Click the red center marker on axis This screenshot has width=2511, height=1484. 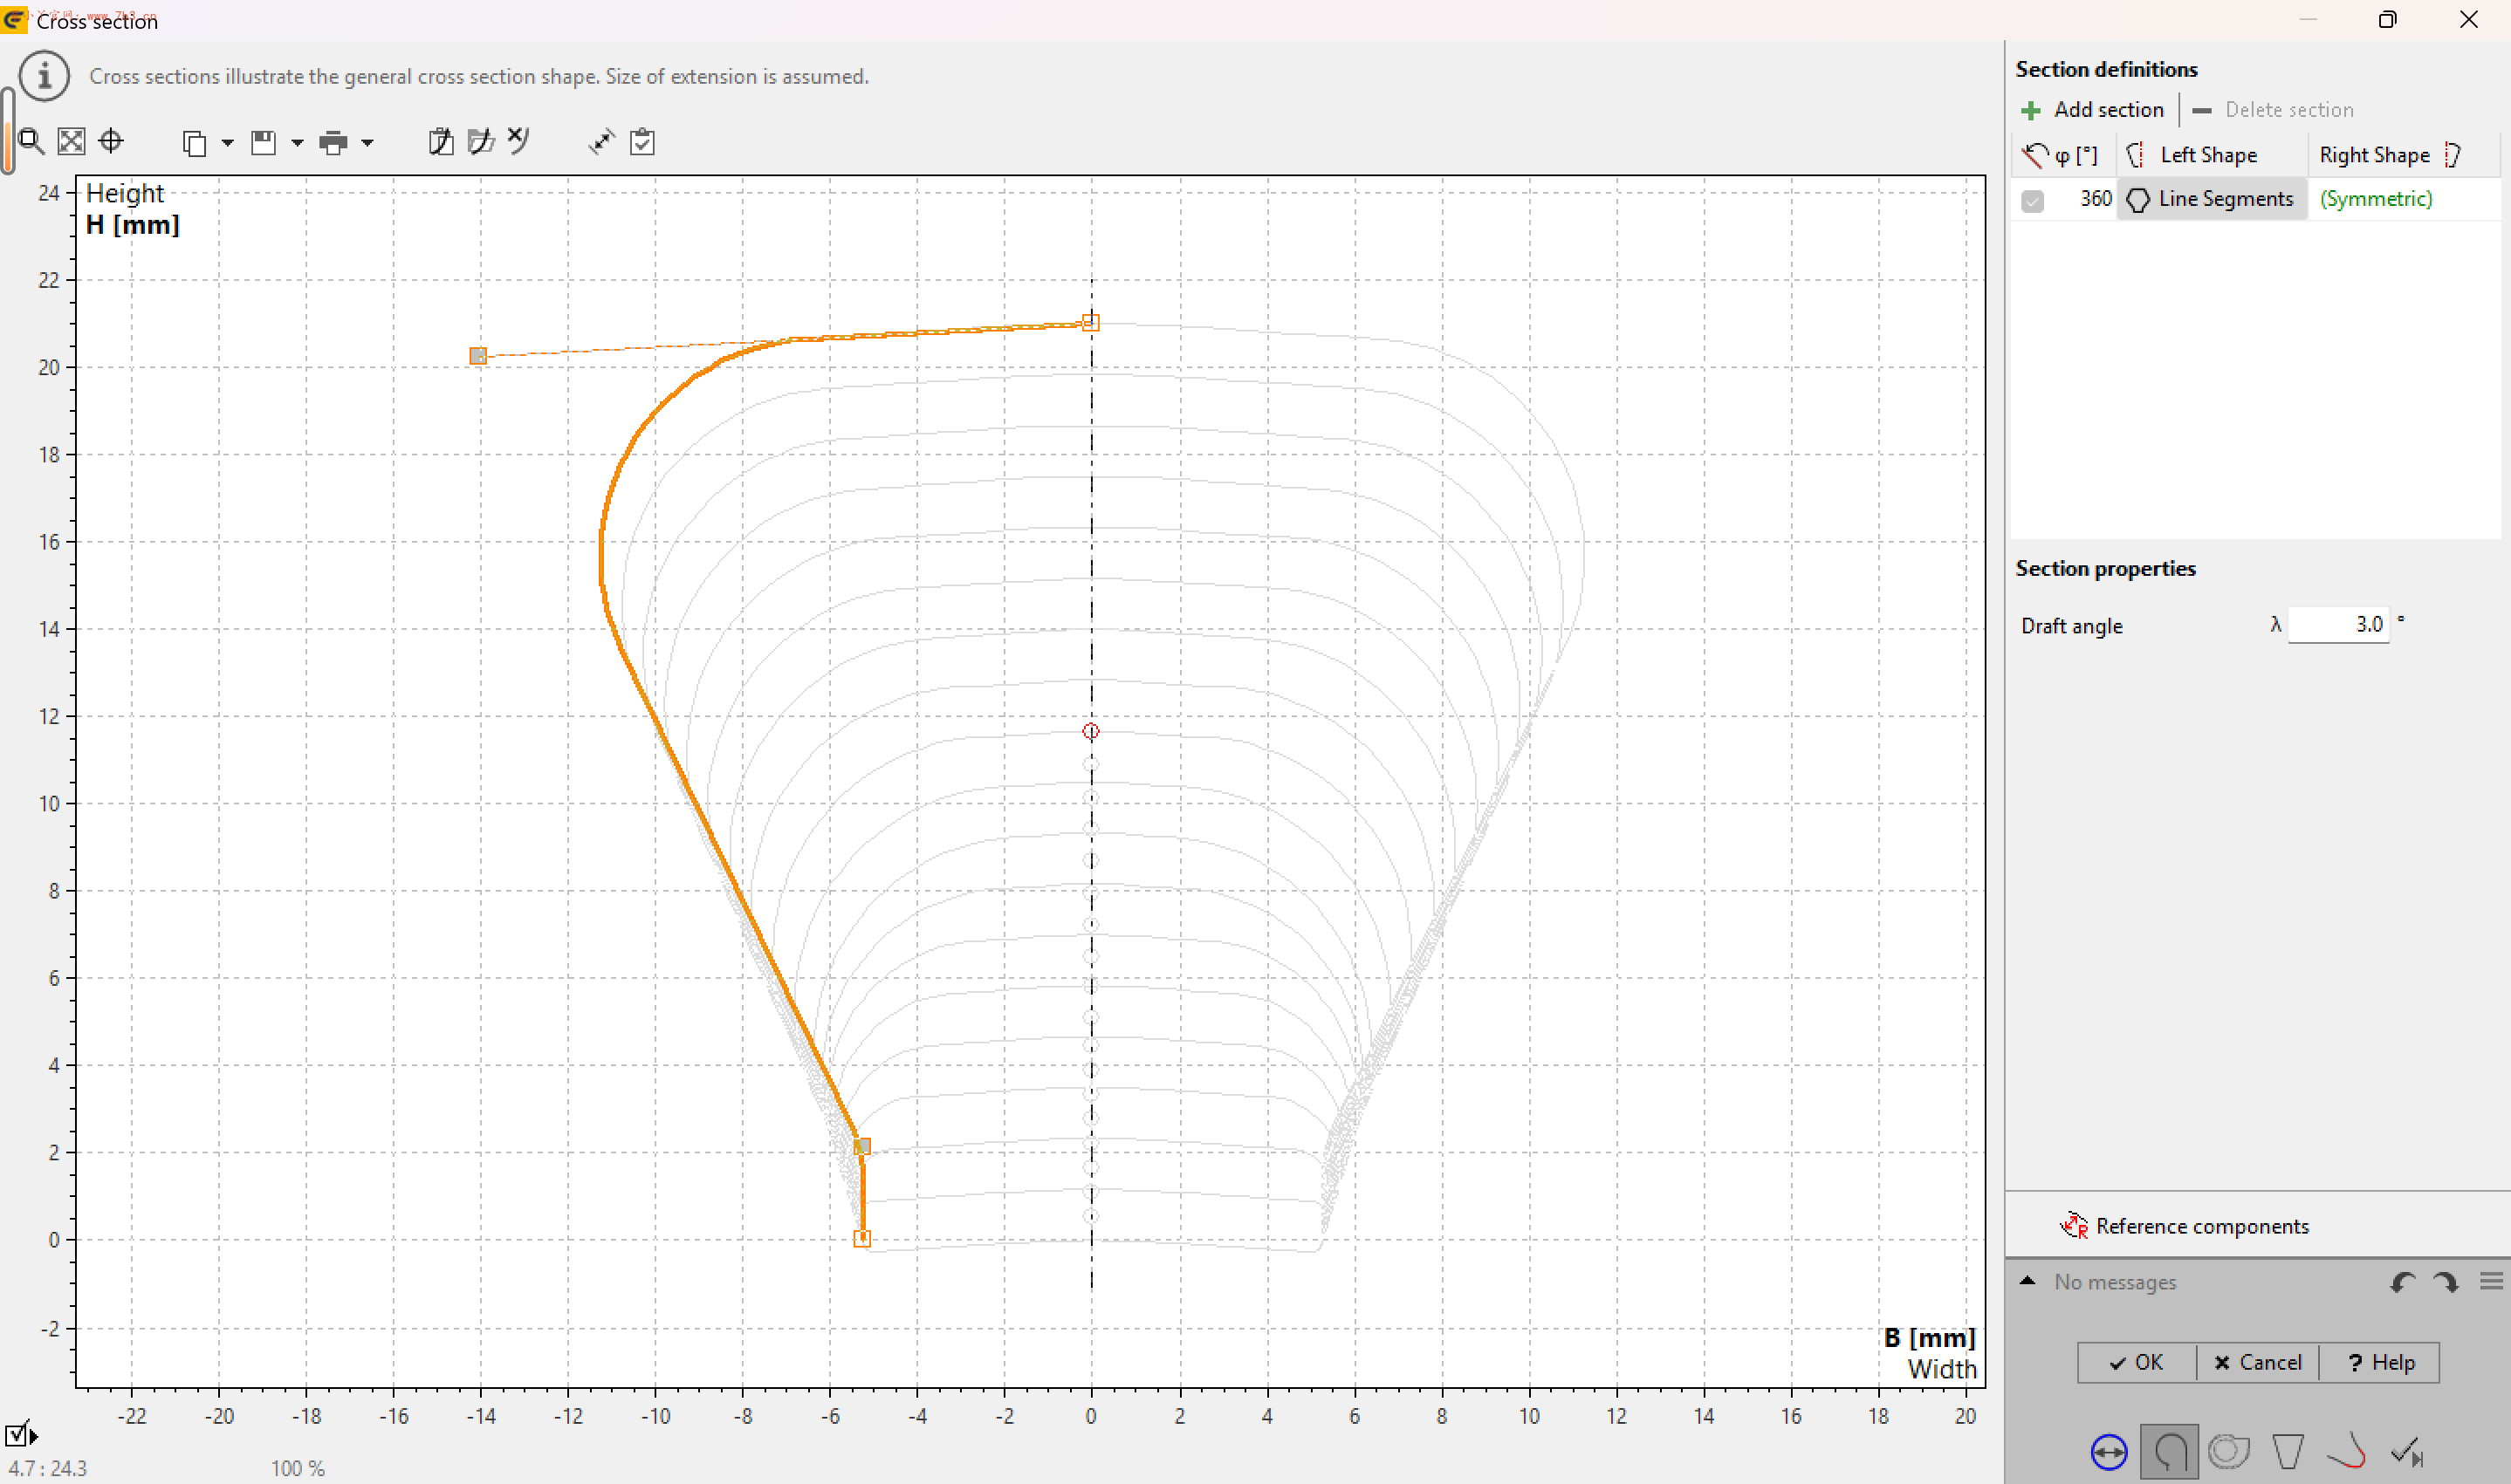pyautogui.click(x=1090, y=732)
